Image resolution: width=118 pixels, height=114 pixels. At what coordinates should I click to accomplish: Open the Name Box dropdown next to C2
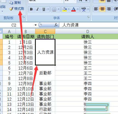(x=36, y=25)
